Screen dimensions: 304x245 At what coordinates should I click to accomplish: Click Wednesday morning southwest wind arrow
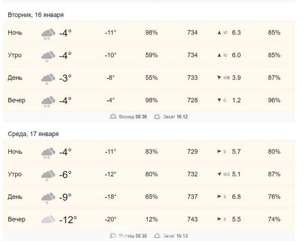[219, 174]
